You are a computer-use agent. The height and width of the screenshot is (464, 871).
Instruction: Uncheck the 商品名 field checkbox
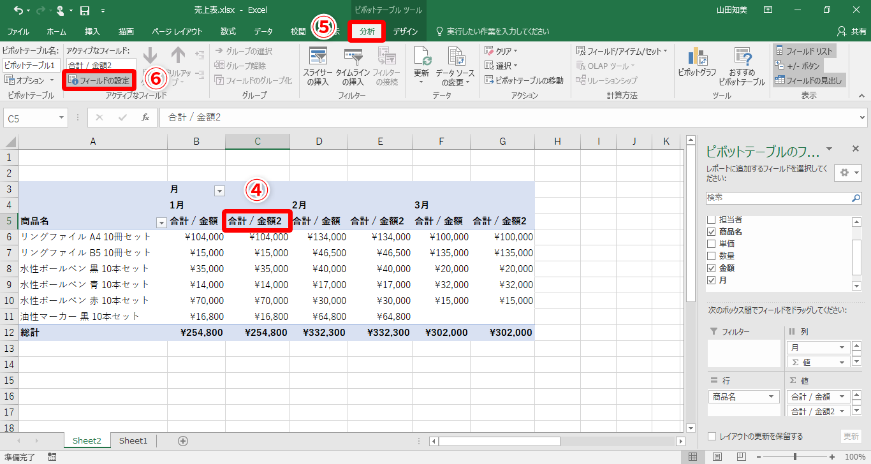pyautogui.click(x=712, y=232)
